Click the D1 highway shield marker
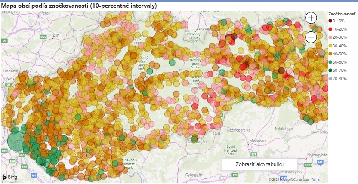Image resolution: width=358 pixels, height=184 pixels. pyautogui.click(x=5, y=40)
